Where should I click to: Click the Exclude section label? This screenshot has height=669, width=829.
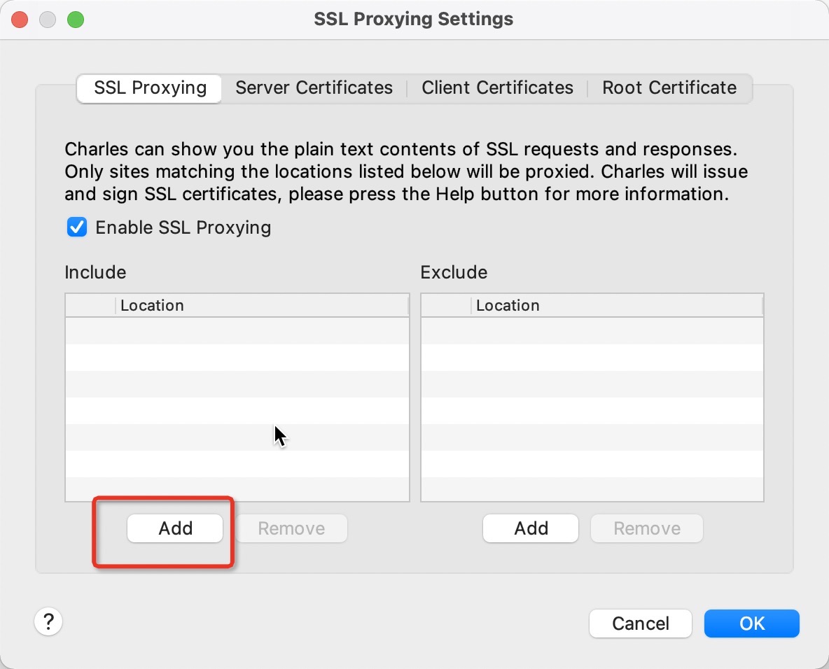tap(454, 272)
